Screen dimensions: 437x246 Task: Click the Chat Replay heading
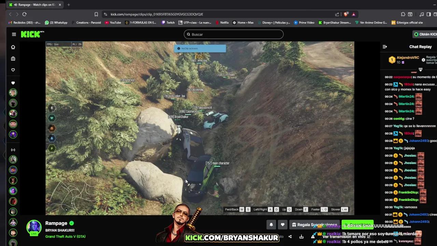(x=420, y=47)
